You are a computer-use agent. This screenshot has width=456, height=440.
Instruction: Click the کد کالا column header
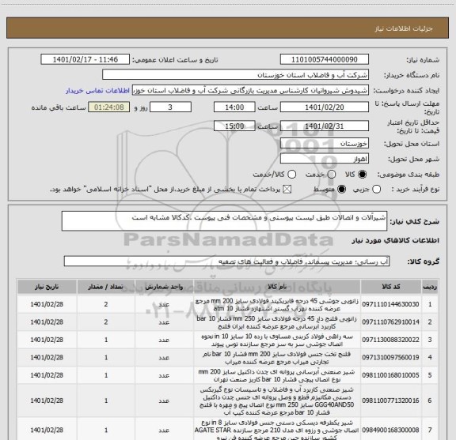(391, 287)
